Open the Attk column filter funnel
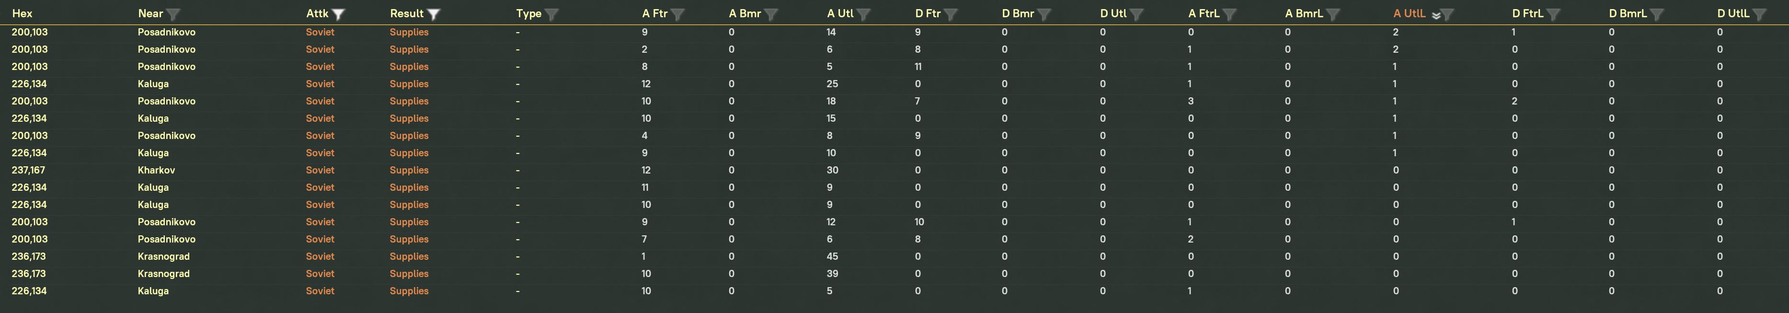This screenshot has height=313, width=1789. [338, 14]
